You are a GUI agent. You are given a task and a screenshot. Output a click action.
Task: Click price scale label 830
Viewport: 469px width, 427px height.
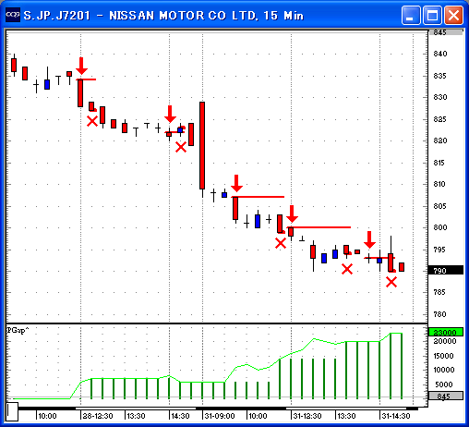pos(440,97)
